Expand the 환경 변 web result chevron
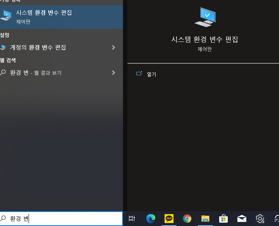Screen dimensions: 279x226 114,73
